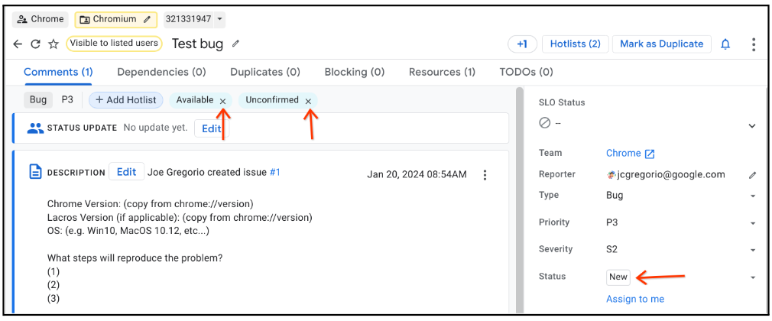This screenshot has height=321, width=772.
Task: Open the Priority P3 dropdown
Action: (752, 223)
